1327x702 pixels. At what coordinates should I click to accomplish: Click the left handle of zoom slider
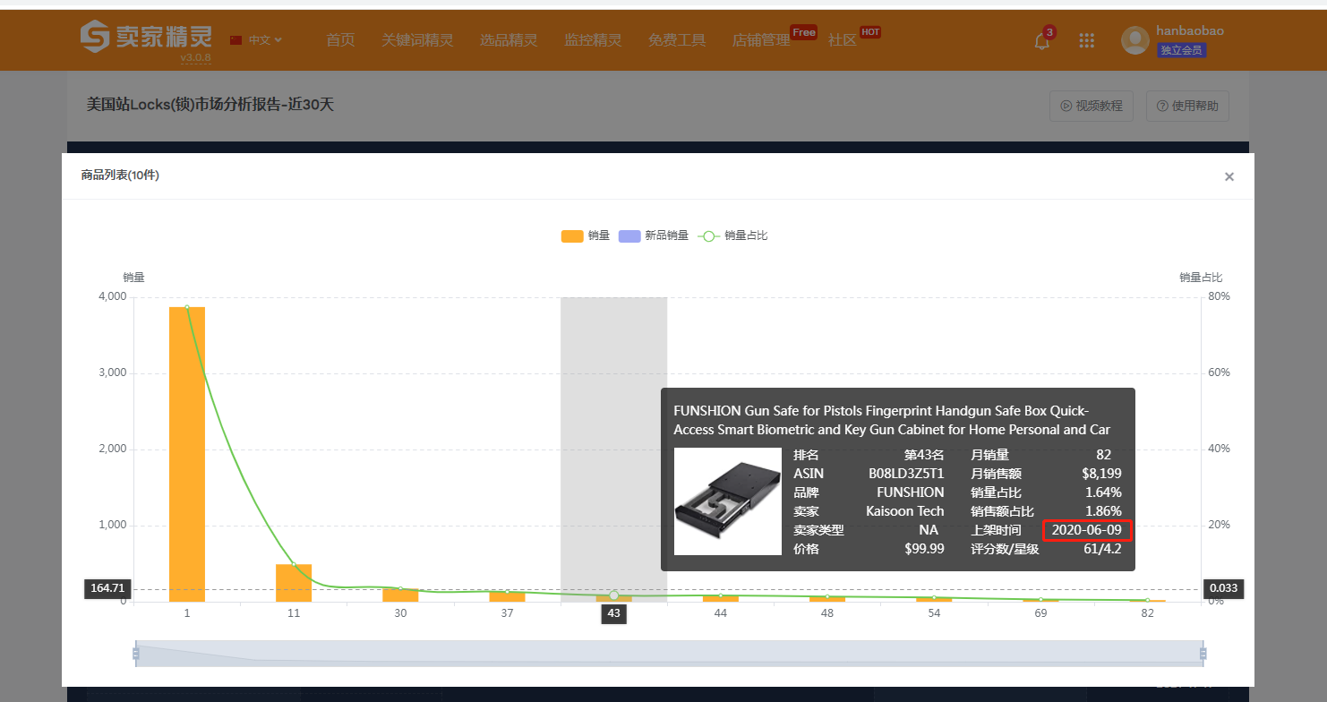136,654
